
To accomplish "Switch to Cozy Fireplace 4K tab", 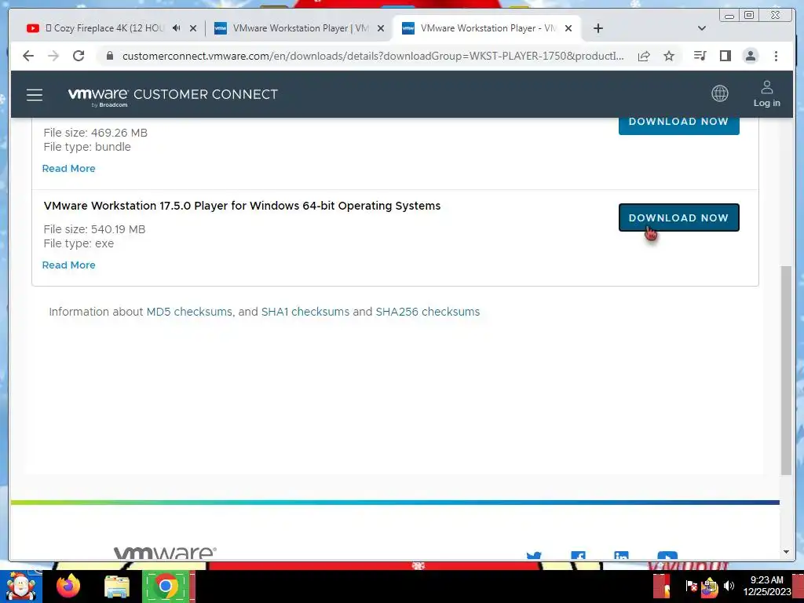I will 105,28.
